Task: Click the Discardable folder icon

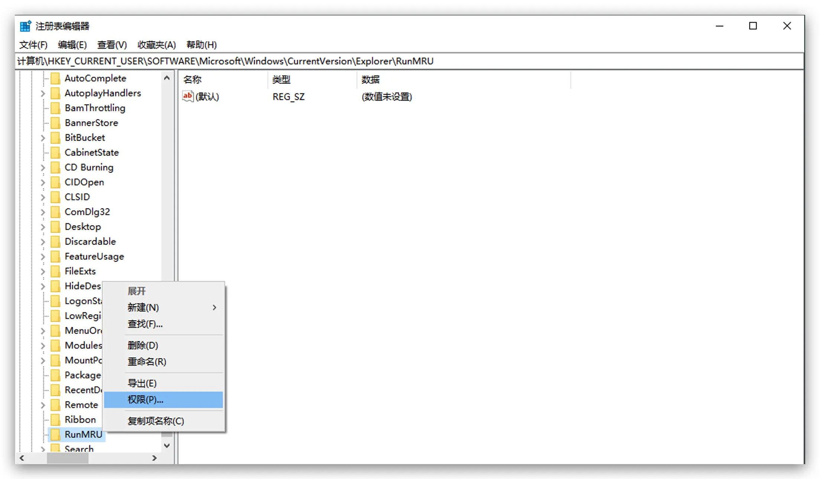Action: [55, 242]
